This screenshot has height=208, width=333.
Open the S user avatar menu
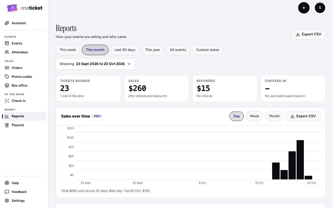pos(320,8)
